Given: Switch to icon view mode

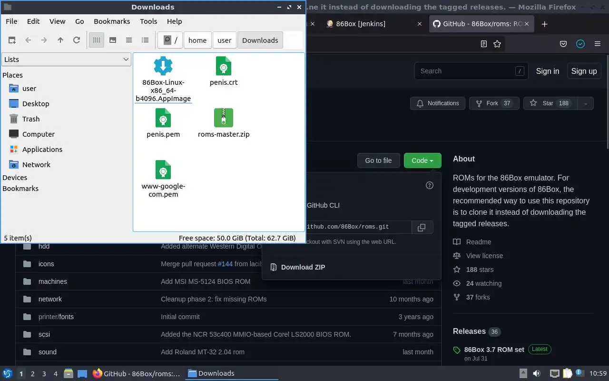Looking at the screenshot, I should point(97,40).
